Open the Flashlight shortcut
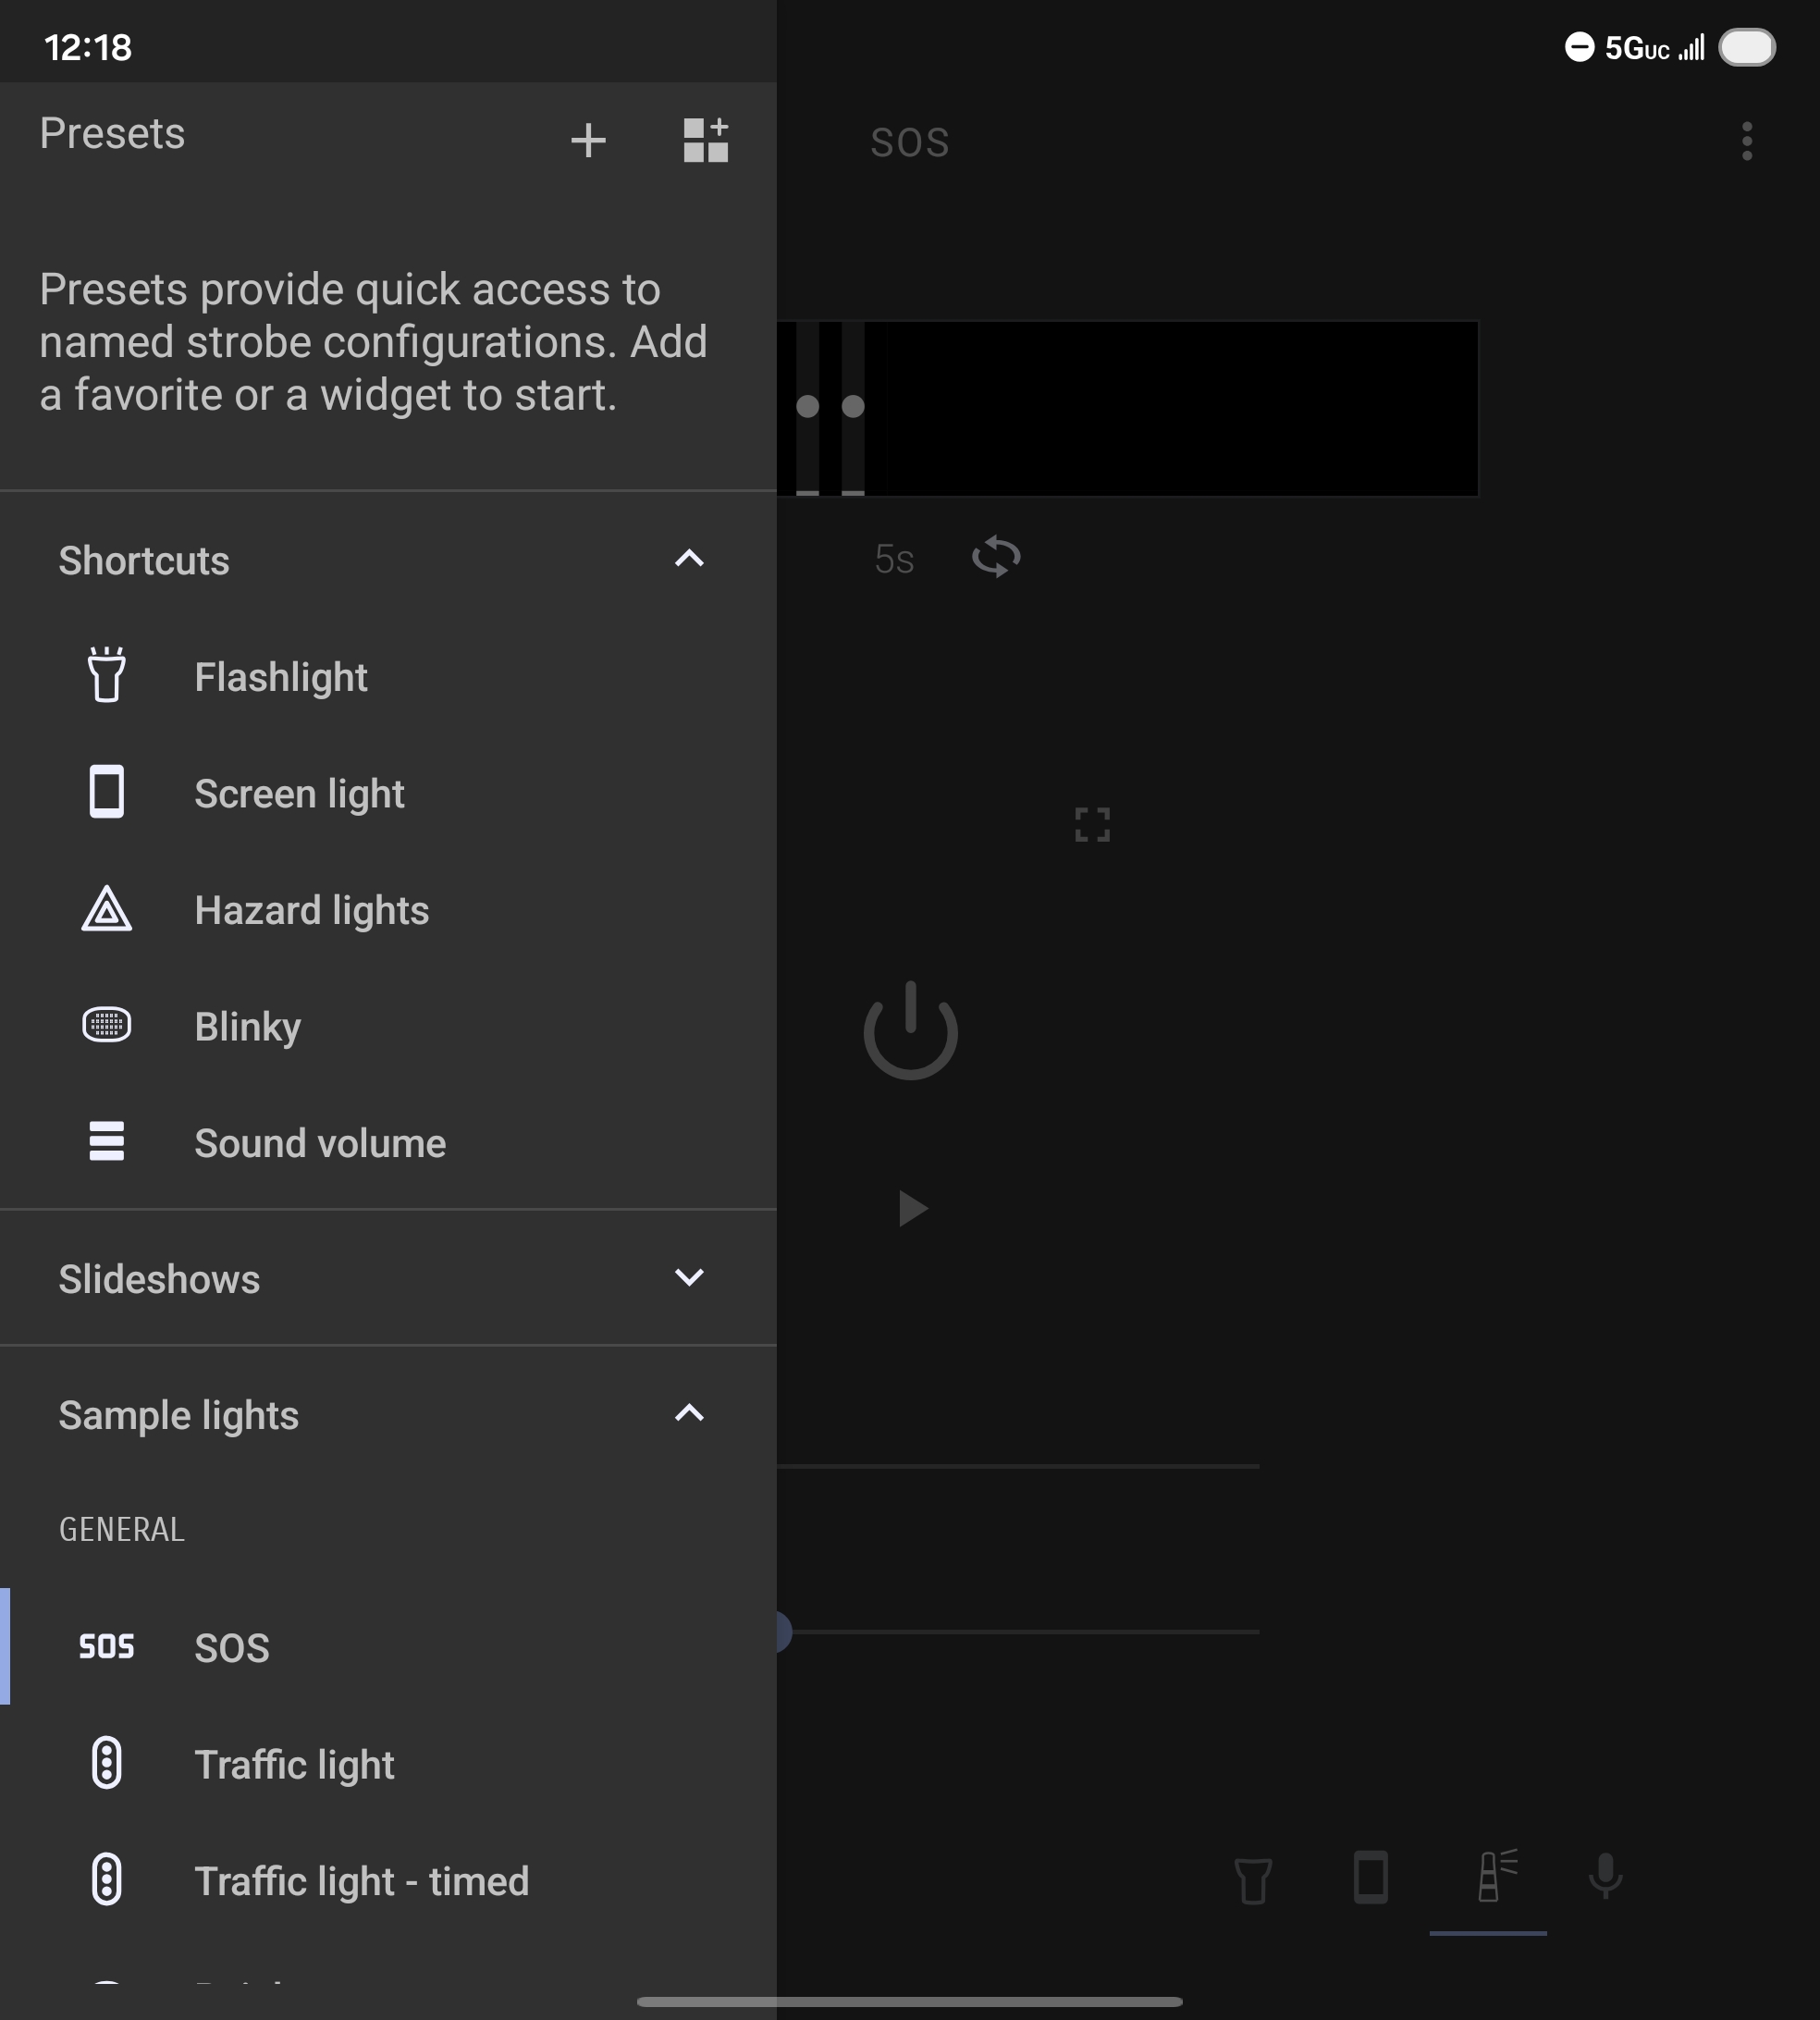The width and height of the screenshot is (1820, 2020). (x=280, y=677)
